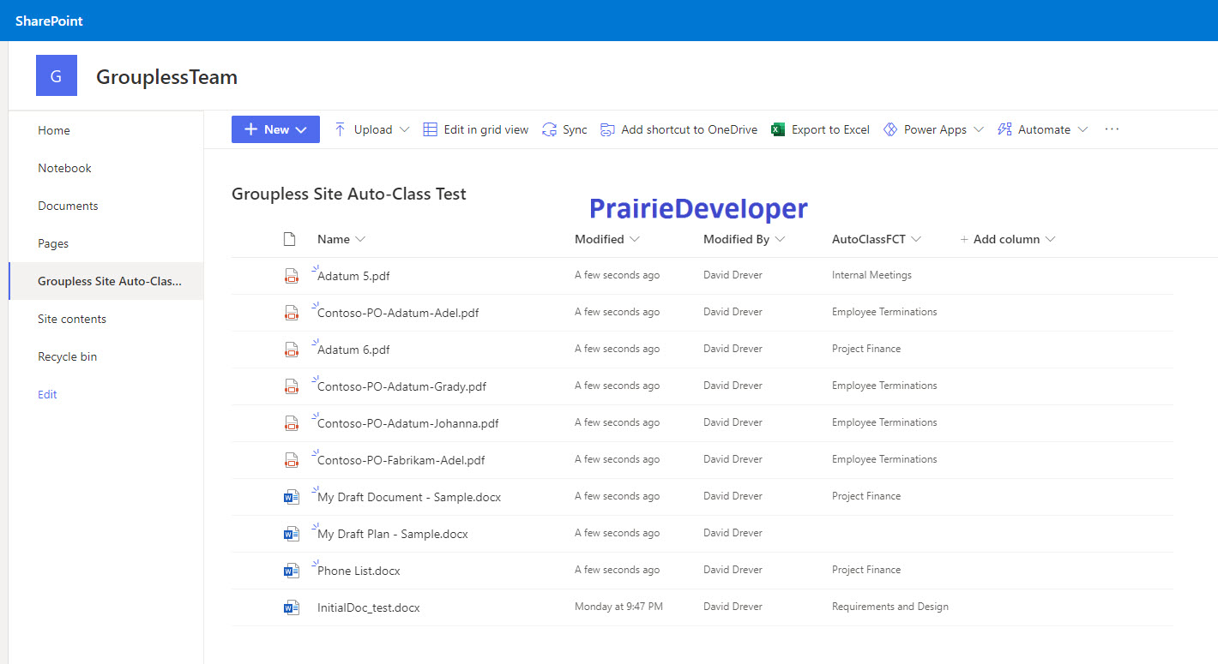Click the file type column header icon
1218x664 pixels.
click(x=290, y=239)
